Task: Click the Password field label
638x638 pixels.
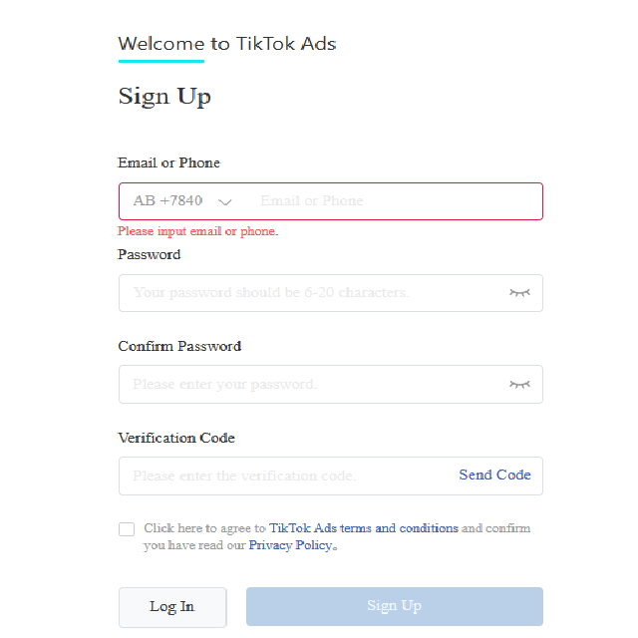Action: click(x=150, y=254)
